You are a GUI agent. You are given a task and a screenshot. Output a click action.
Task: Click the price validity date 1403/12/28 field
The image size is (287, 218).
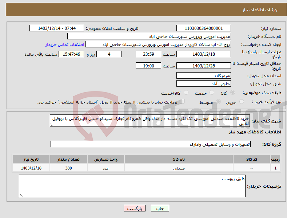click(204, 66)
